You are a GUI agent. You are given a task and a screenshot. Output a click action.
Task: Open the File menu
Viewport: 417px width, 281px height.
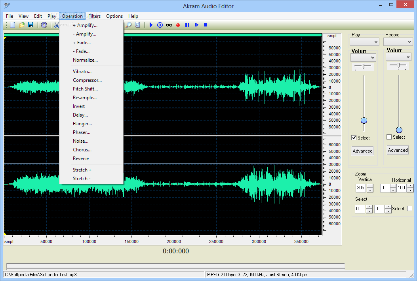coord(10,16)
